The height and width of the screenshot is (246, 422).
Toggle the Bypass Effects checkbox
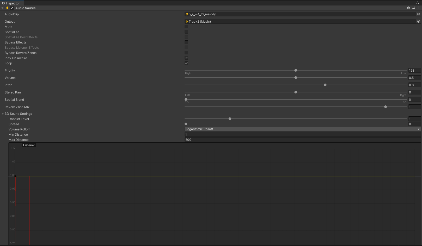coord(186,42)
